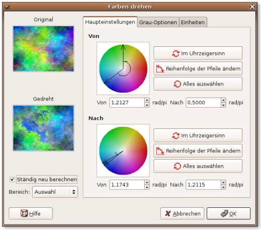This screenshot has height=230, width=261.
Task: Click the lifebuoy Hilfe icon
Action: point(24,213)
